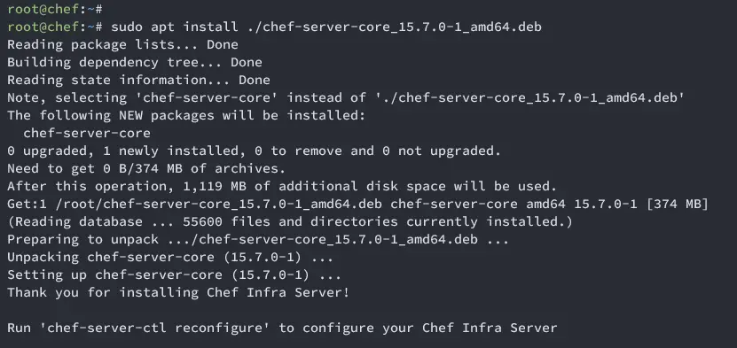Click the 'Reading state information... Done' line
The image size is (737, 348).
[x=138, y=81]
